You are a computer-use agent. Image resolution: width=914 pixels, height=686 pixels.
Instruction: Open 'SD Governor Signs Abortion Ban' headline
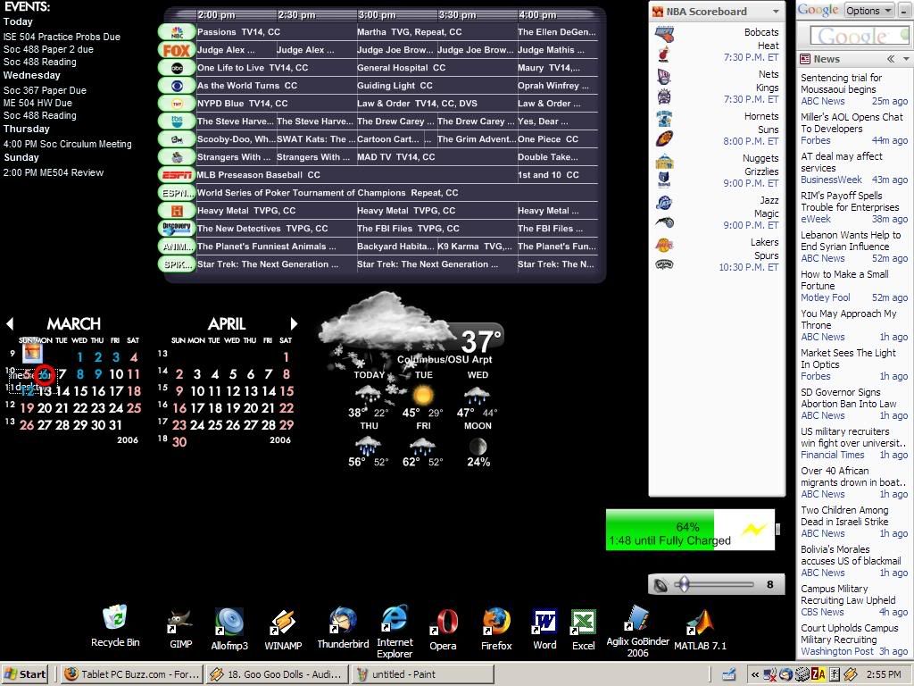(848, 397)
